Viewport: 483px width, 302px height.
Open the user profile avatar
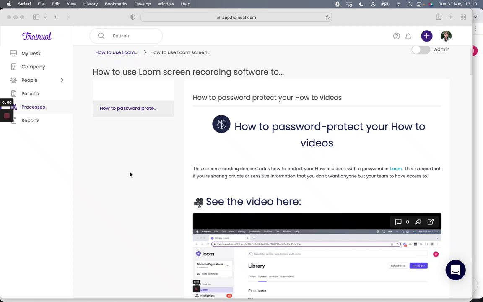coord(446,36)
